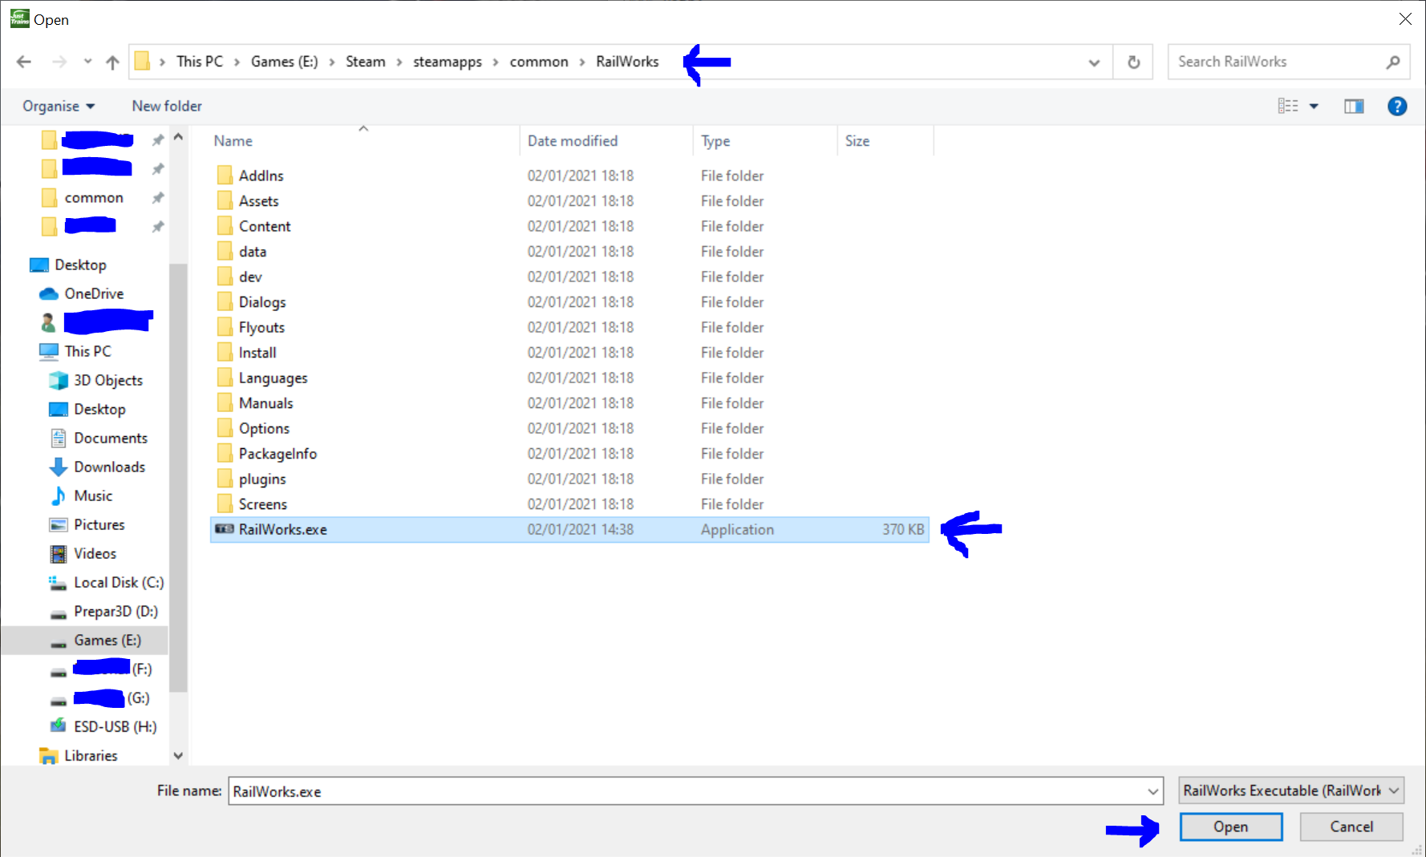
Task: Expand the Organise menu
Action: 59,106
